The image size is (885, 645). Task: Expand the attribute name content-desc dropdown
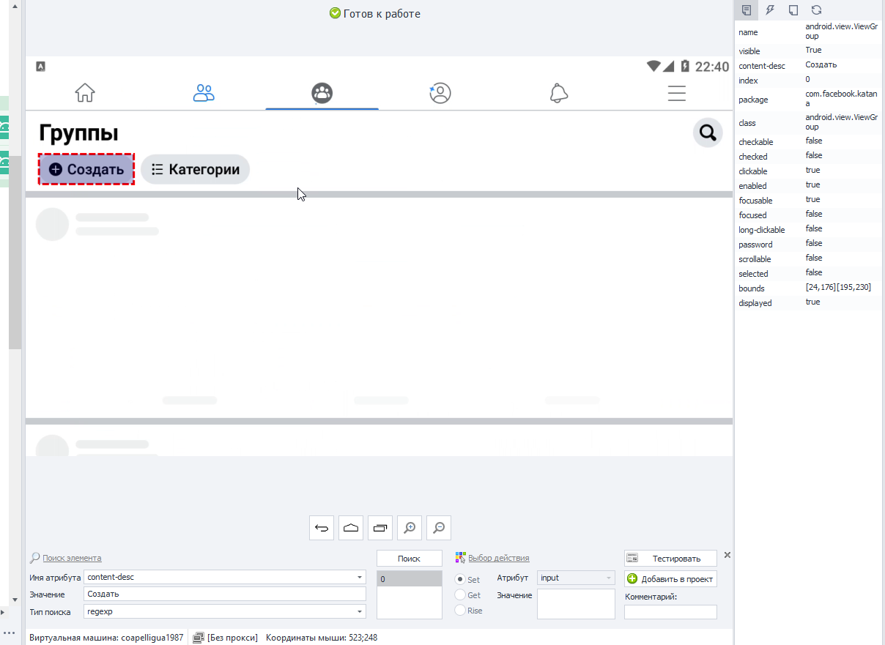pyautogui.click(x=360, y=577)
